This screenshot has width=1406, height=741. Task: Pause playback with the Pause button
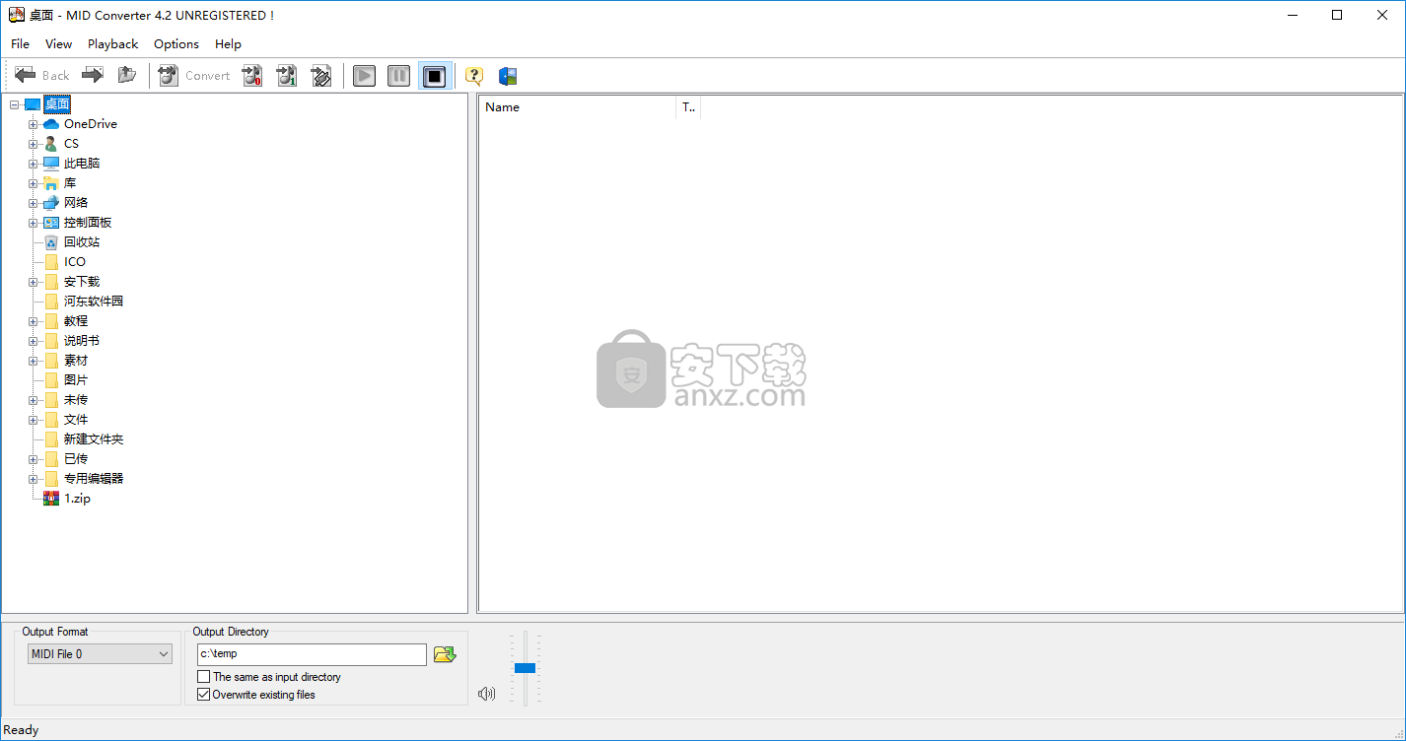399,76
